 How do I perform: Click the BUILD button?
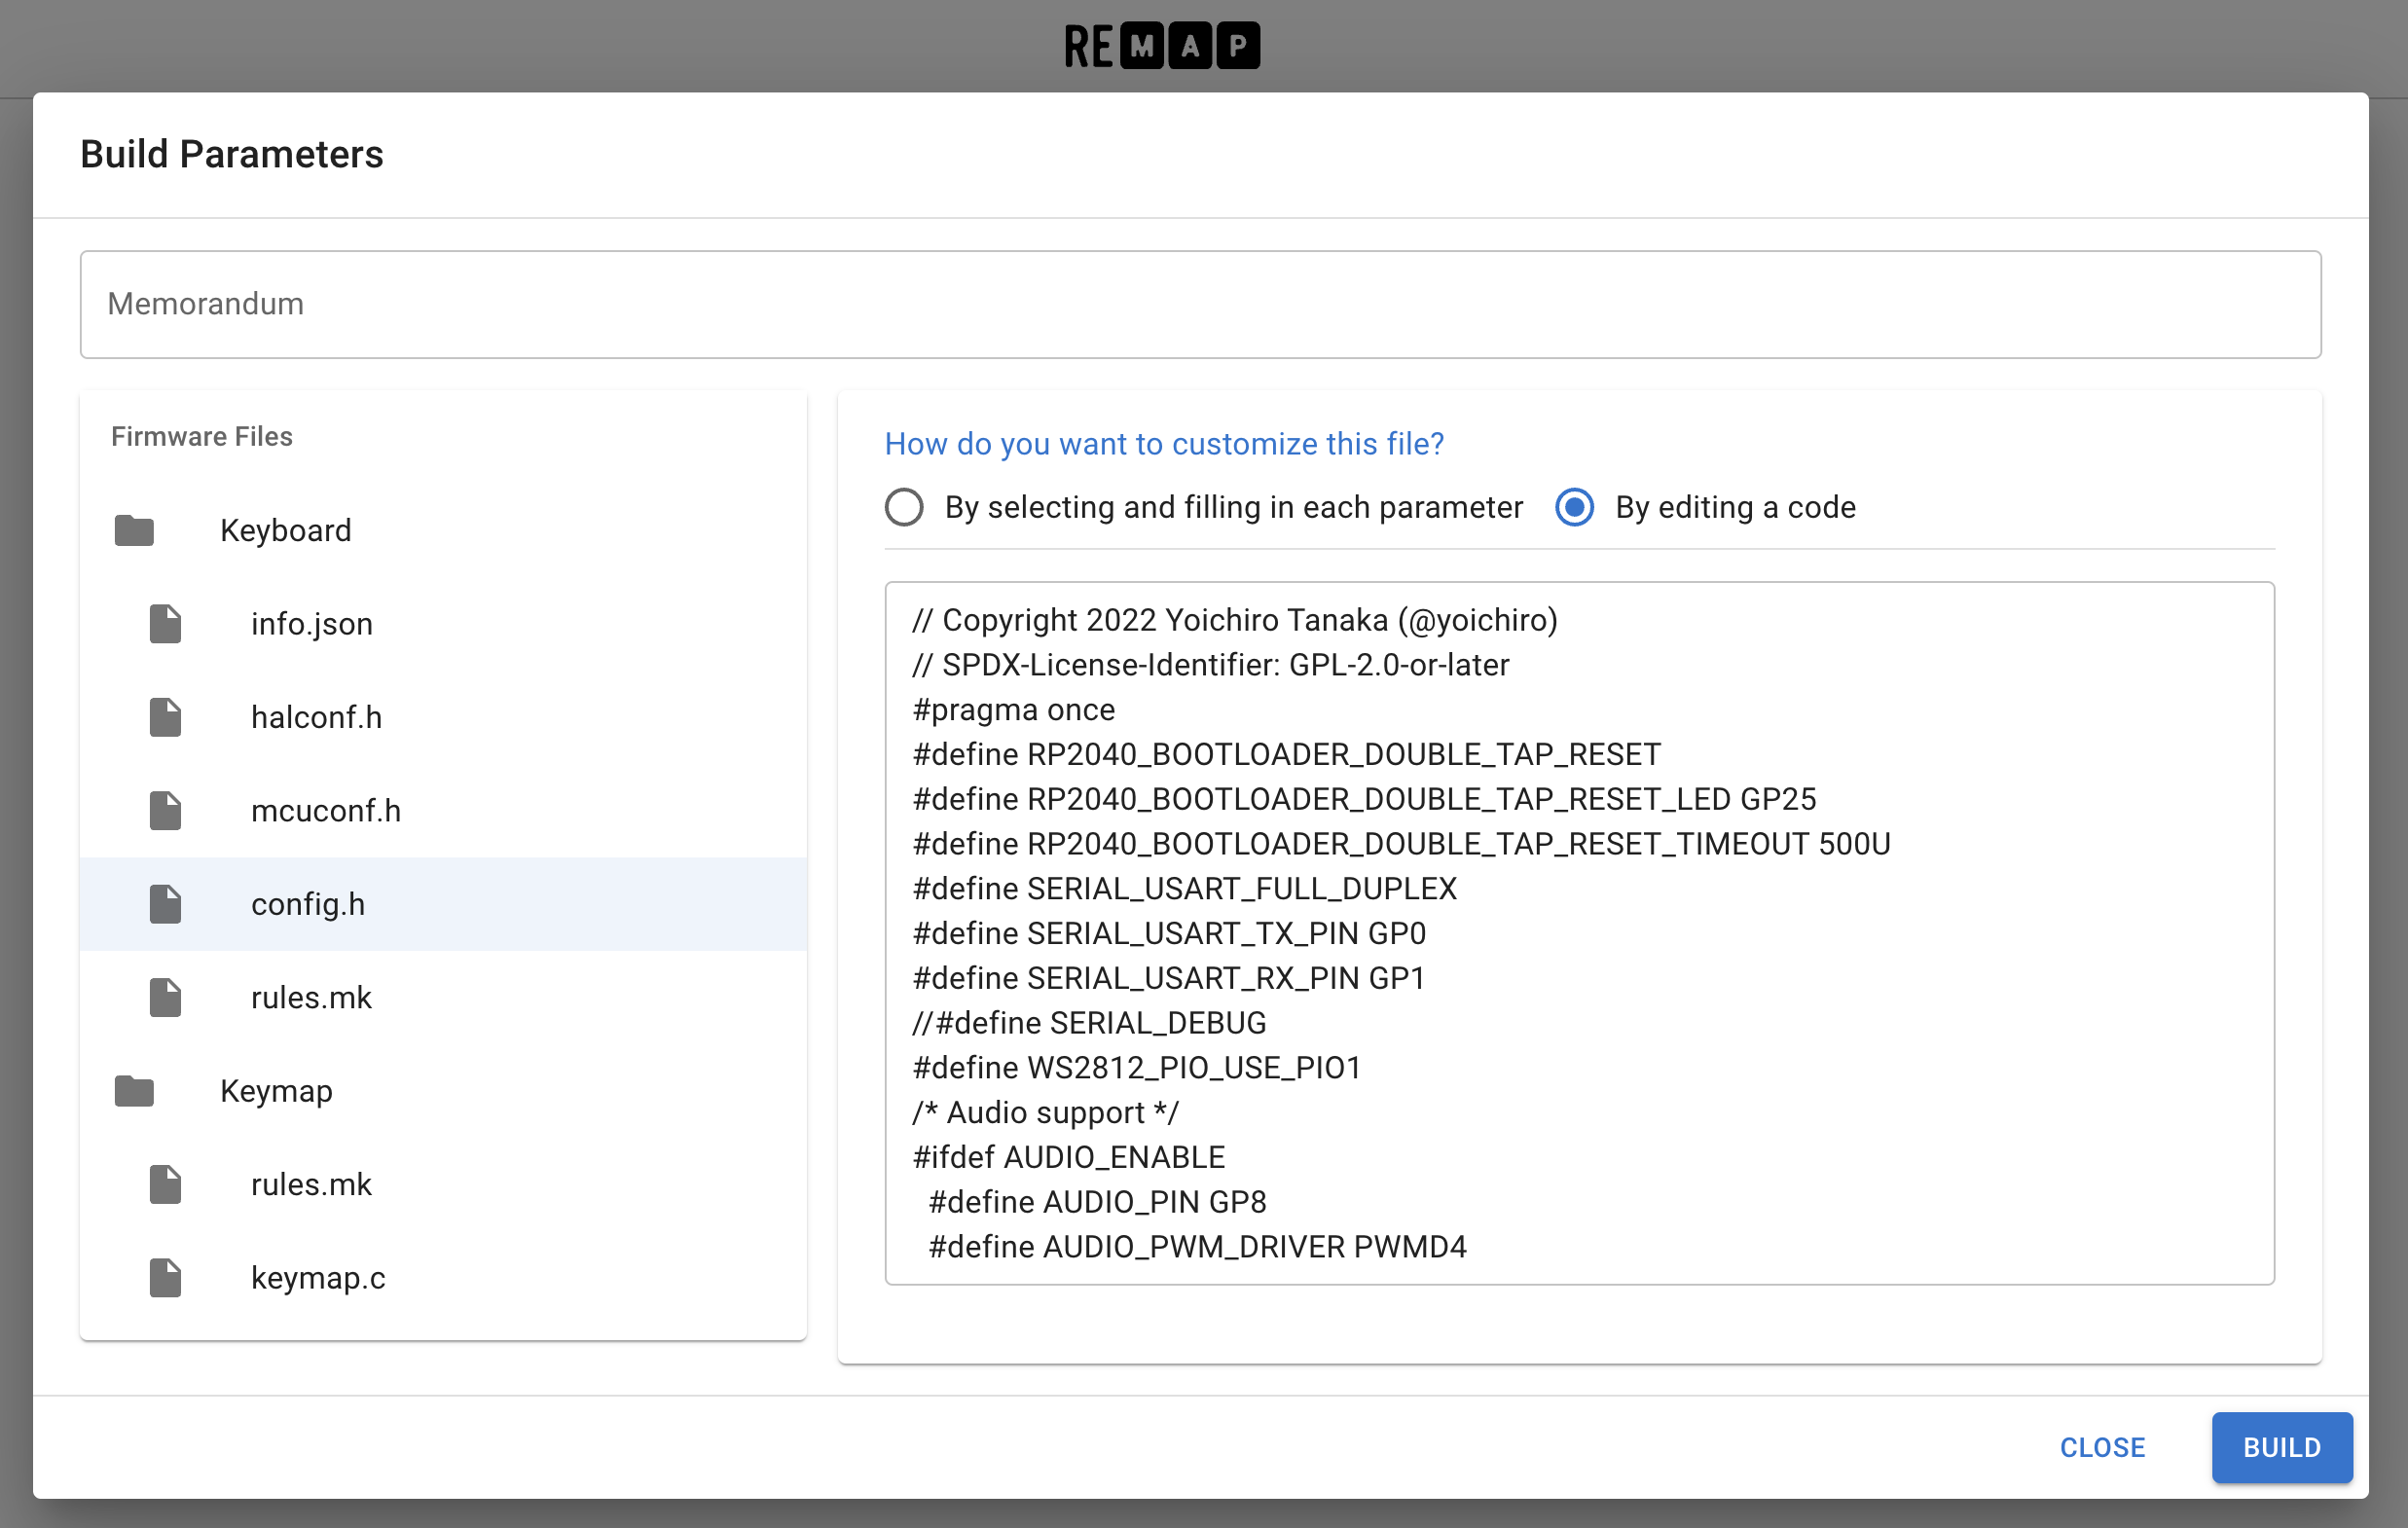[2281, 1447]
